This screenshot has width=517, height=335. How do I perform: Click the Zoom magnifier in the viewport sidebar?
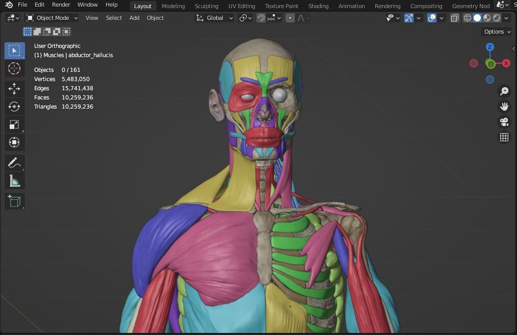click(x=504, y=91)
